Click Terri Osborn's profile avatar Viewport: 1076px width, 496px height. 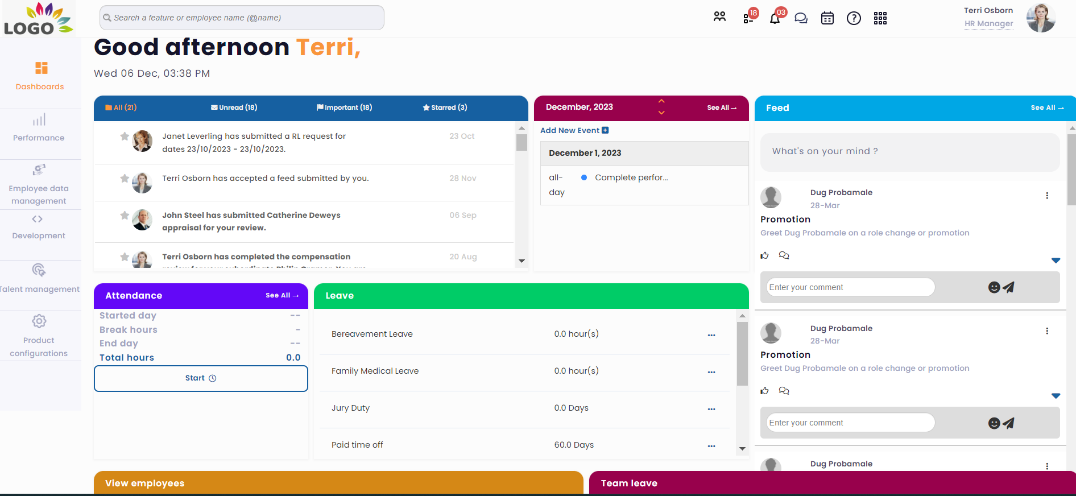tap(1041, 18)
